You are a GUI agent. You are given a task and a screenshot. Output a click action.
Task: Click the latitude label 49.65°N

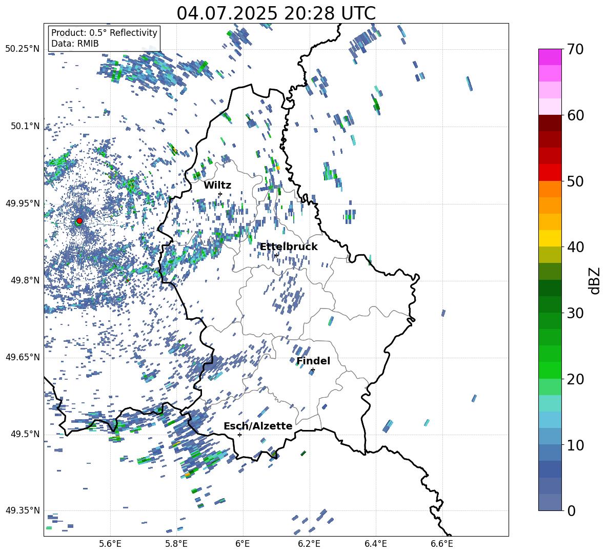click(x=23, y=357)
